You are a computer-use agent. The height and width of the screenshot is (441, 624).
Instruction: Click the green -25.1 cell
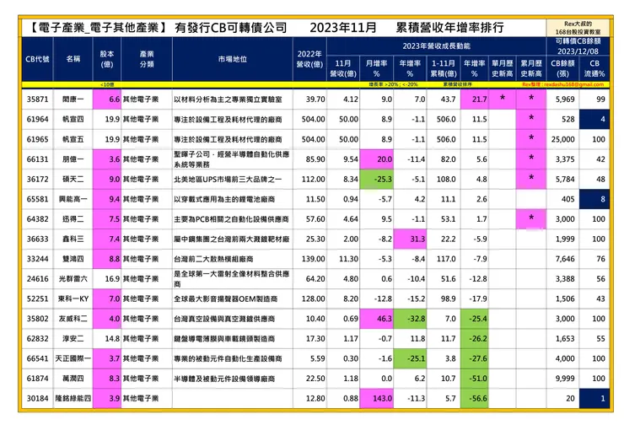tap(410, 358)
